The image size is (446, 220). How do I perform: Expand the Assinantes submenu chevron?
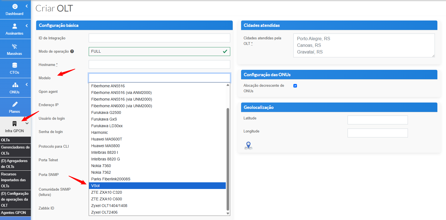[x=27, y=25]
